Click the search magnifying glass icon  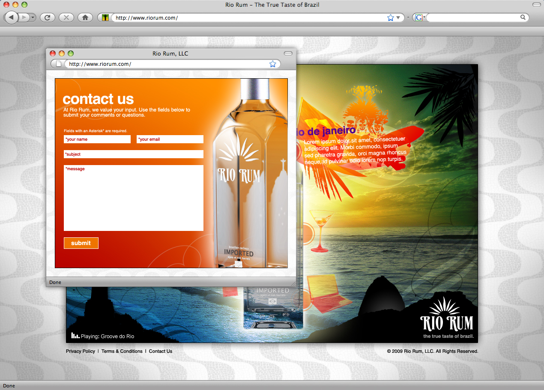[523, 18]
